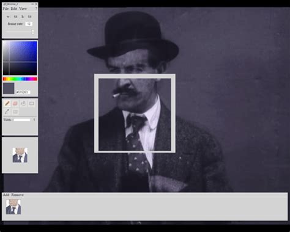Image resolution: width=290 pixels, height=232 pixels.
Task: Click the current color preview swatch
Action: (x=9, y=89)
